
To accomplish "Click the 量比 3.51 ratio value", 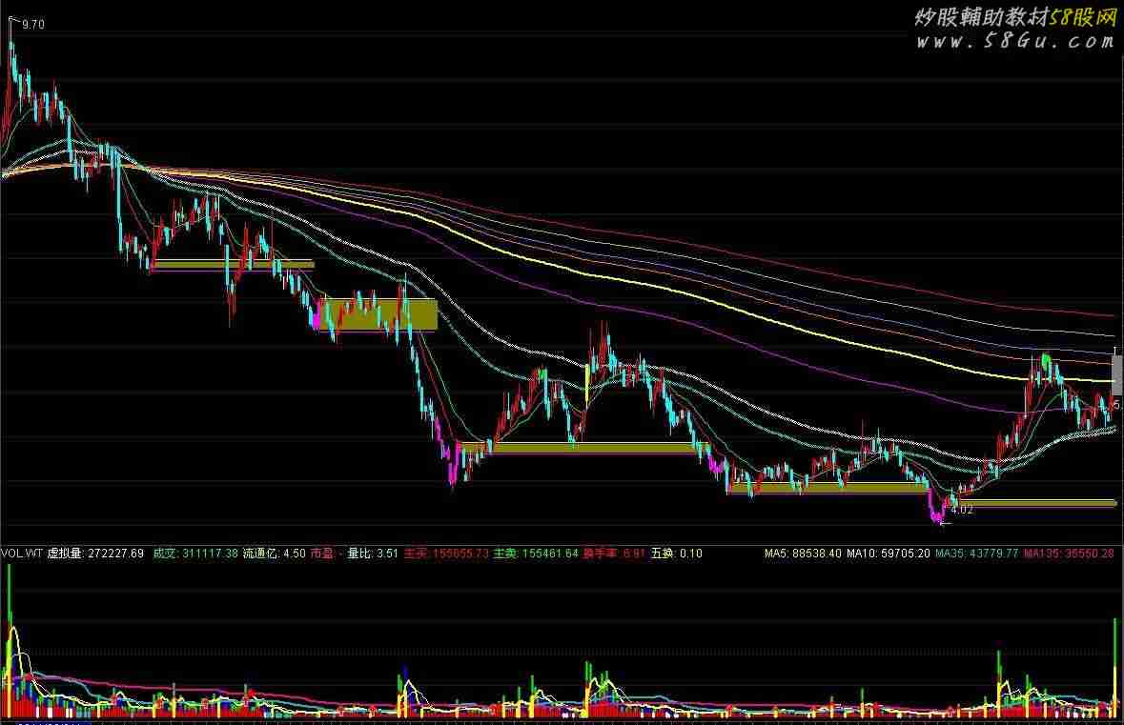I will point(373,554).
